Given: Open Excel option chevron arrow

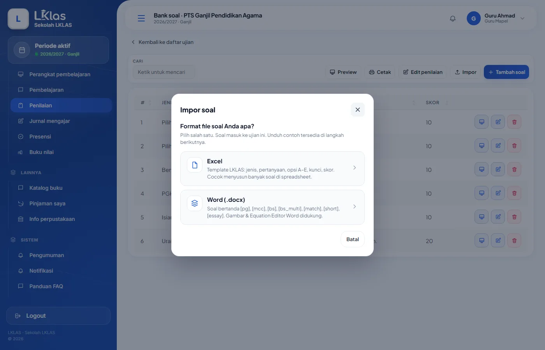Looking at the screenshot, I should (x=354, y=168).
